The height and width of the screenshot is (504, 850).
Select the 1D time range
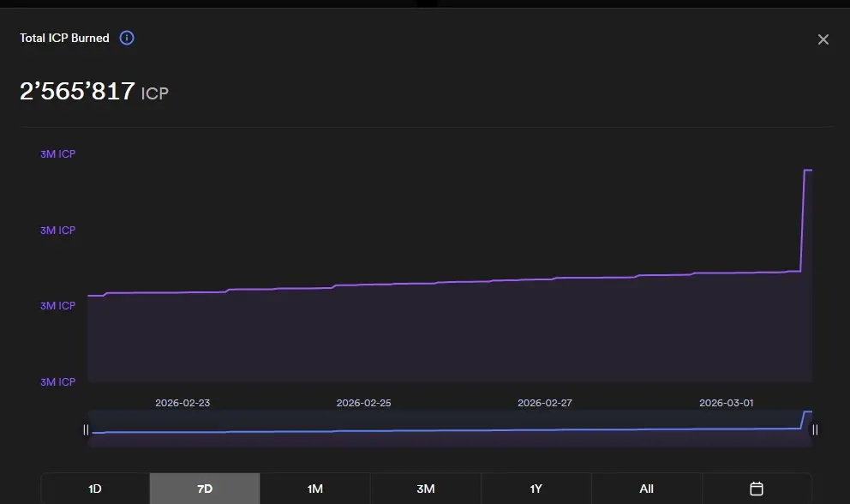(x=95, y=489)
